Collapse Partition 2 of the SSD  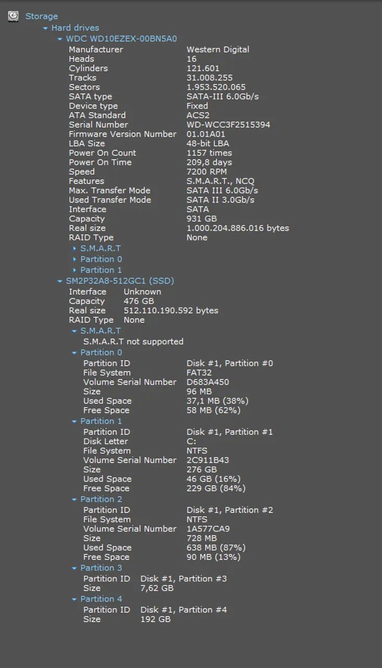[73, 499]
